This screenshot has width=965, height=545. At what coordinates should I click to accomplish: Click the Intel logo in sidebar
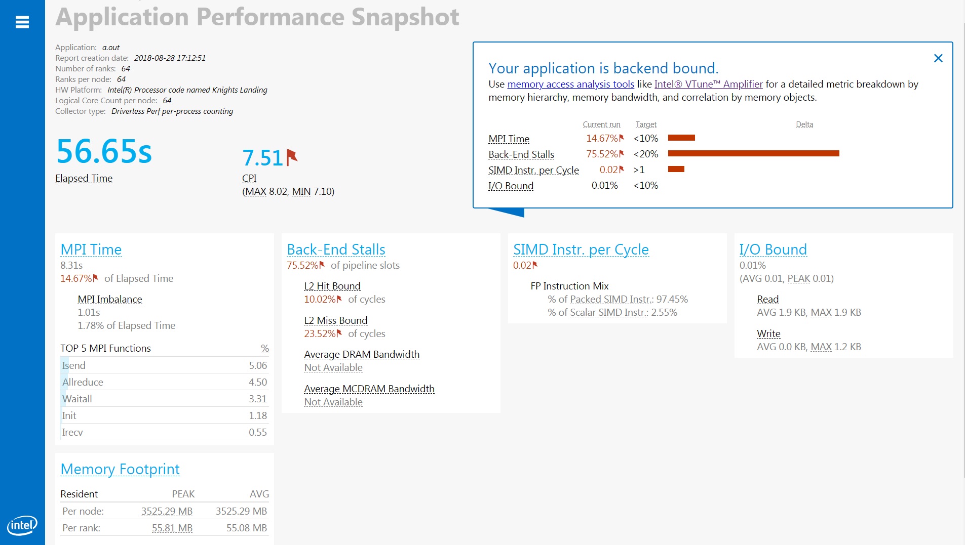22,525
